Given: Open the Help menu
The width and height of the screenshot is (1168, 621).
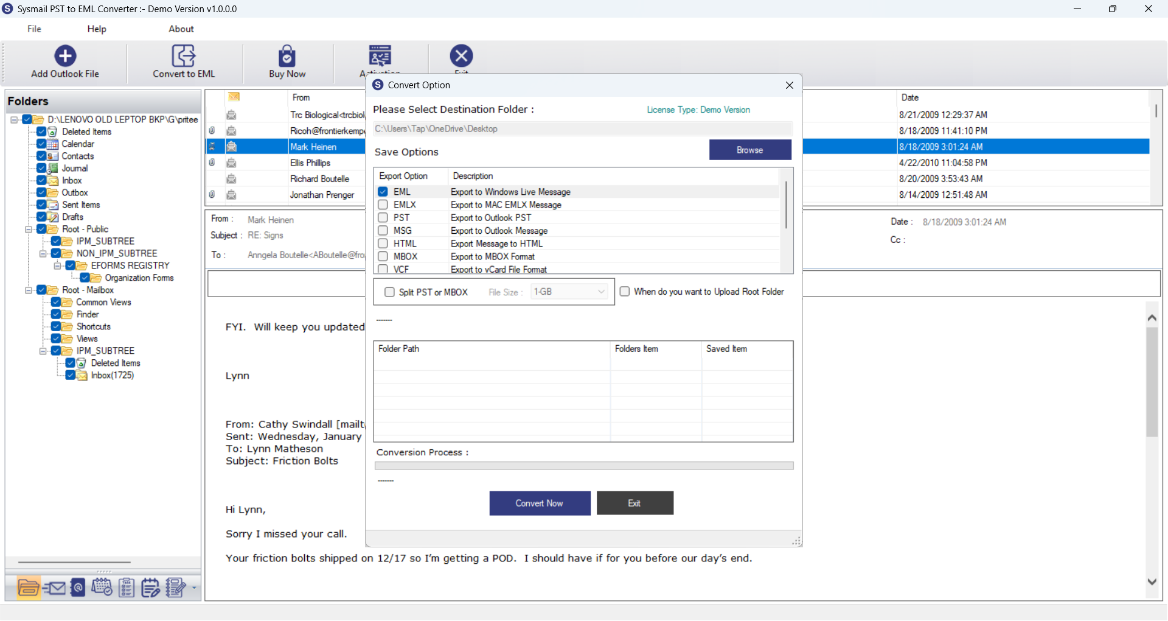Looking at the screenshot, I should click(97, 29).
